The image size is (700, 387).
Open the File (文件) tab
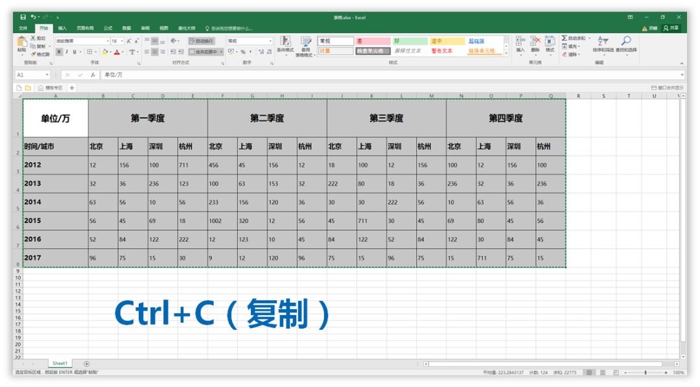(23, 28)
